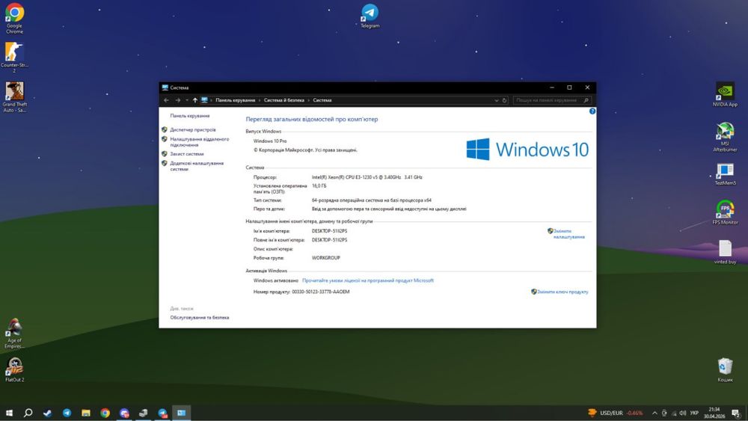Click the network icon in system tray

pyautogui.click(x=674, y=413)
